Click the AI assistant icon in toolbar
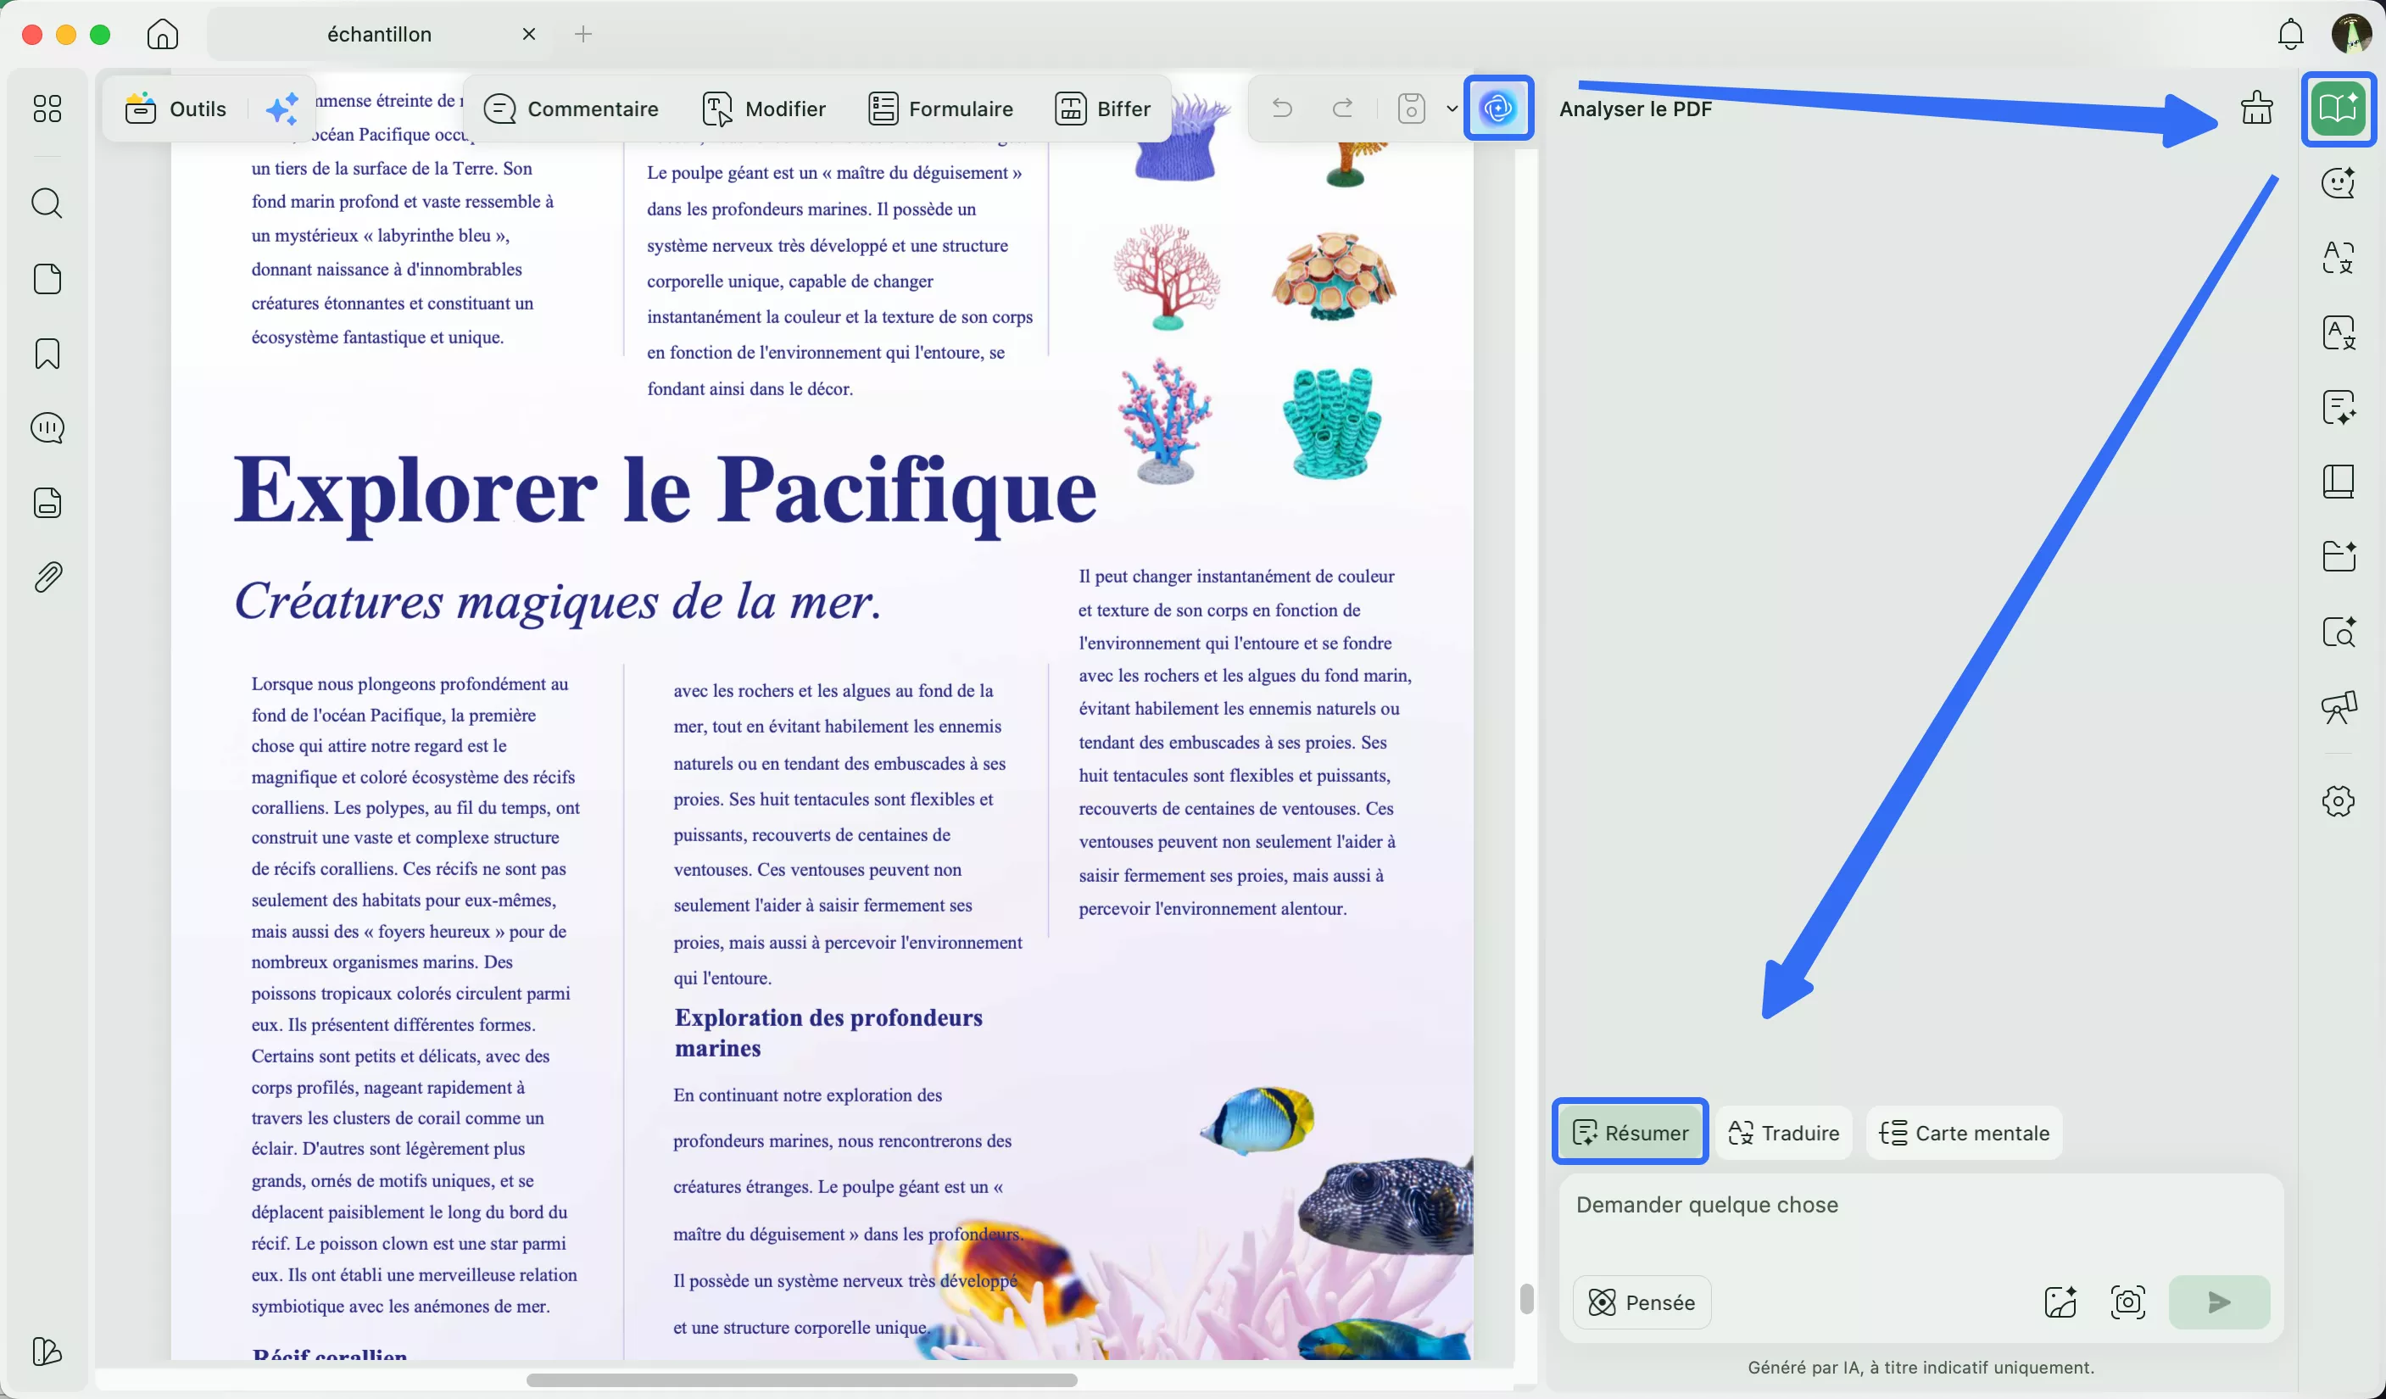 1498,109
